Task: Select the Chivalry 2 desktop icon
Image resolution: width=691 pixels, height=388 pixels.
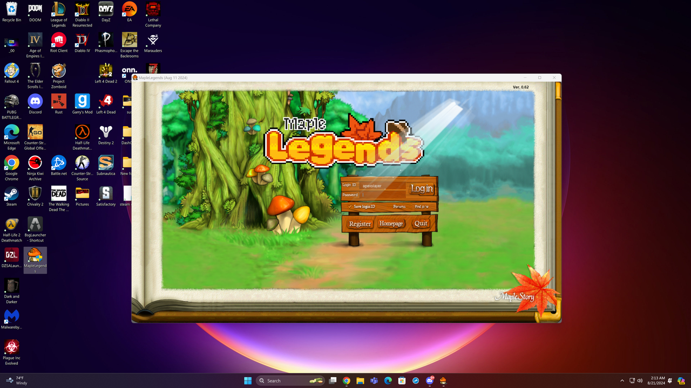Action: click(35, 197)
